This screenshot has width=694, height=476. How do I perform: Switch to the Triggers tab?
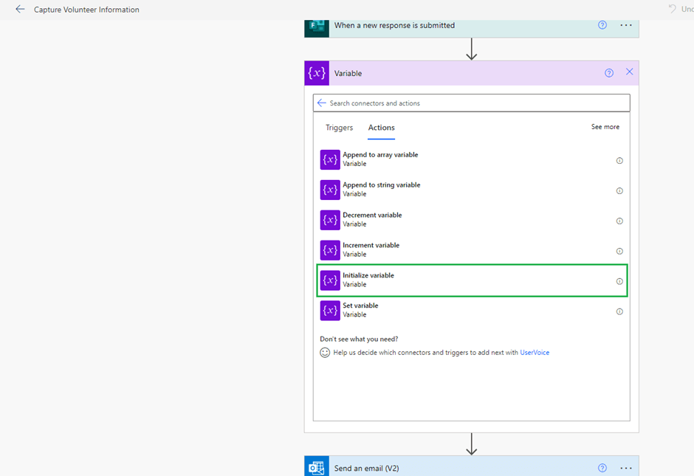pyautogui.click(x=339, y=128)
